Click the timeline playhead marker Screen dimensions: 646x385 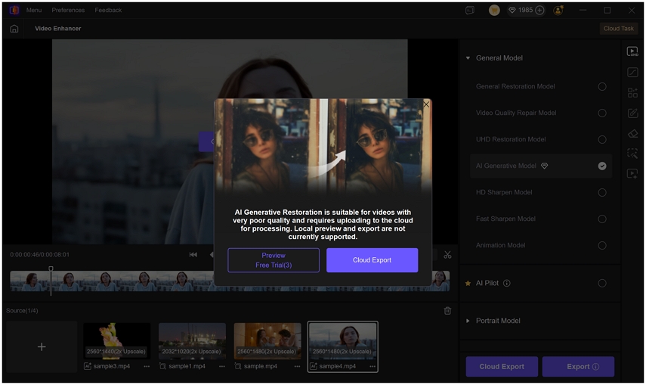point(51,269)
